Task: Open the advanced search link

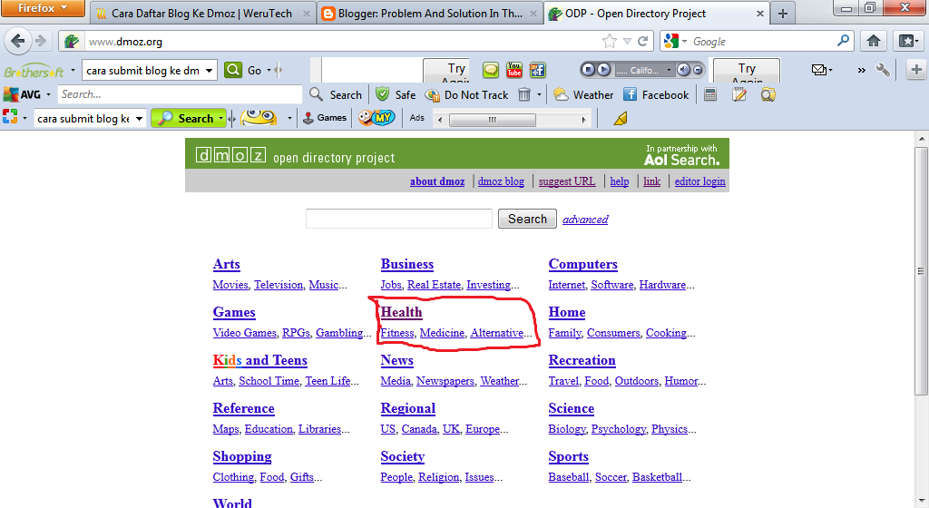Action: pyautogui.click(x=585, y=220)
